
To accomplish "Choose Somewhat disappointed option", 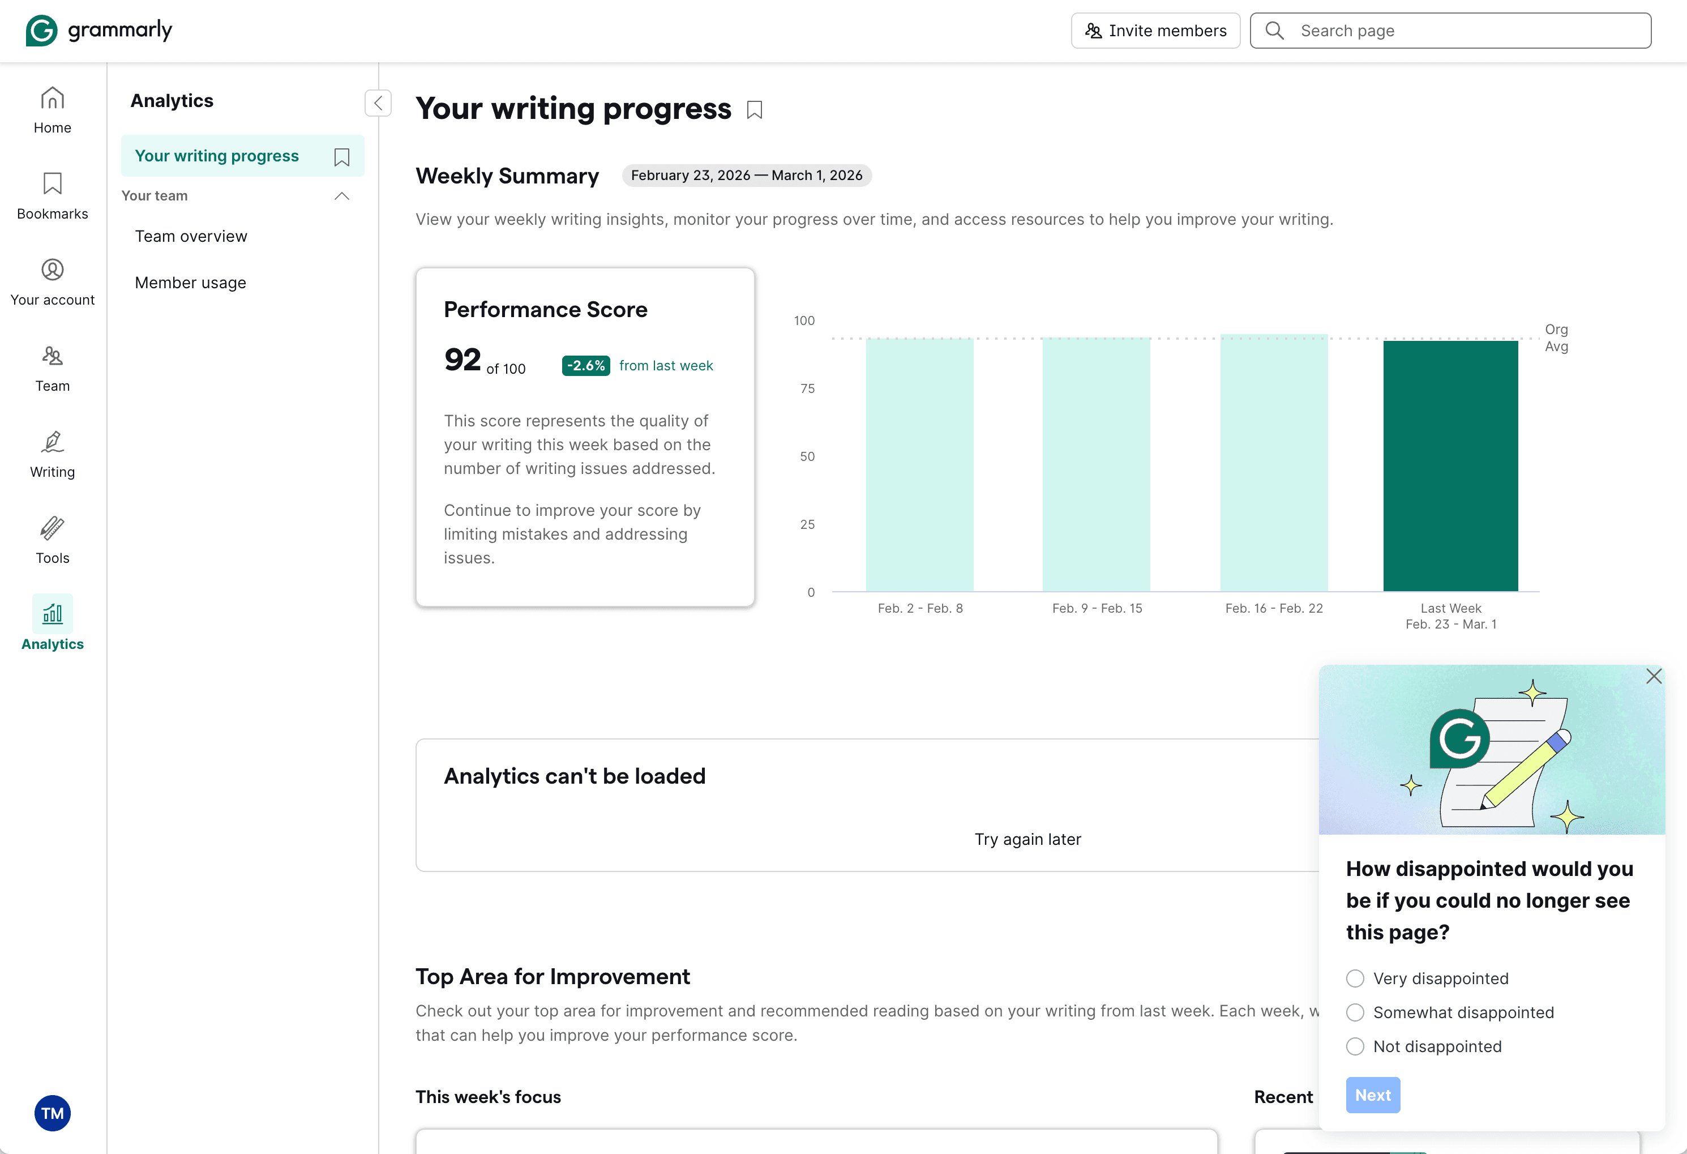I will tap(1355, 1012).
